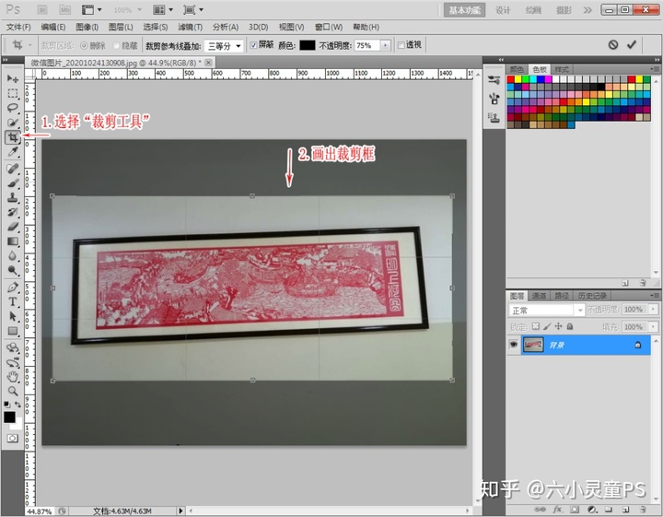Open the fx layer style menu
663x517 pixels.
pos(558,509)
